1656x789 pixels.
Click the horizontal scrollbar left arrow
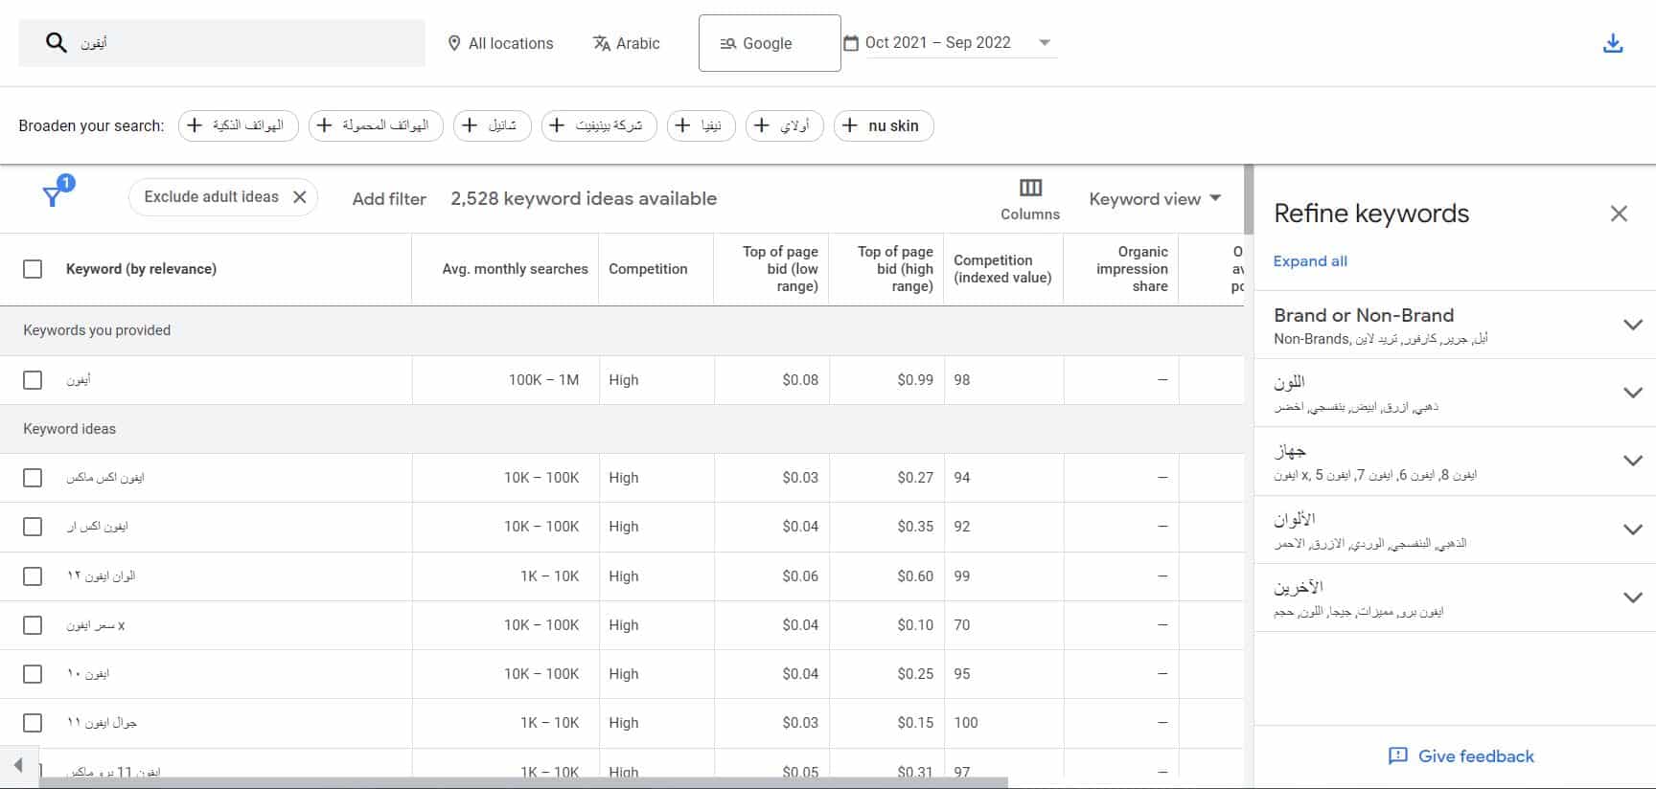[18, 765]
